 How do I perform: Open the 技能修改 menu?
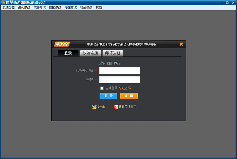[55, 7]
